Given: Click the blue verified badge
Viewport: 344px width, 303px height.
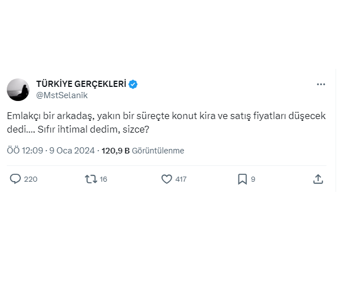Looking at the screenshot, I should (133, 85).
